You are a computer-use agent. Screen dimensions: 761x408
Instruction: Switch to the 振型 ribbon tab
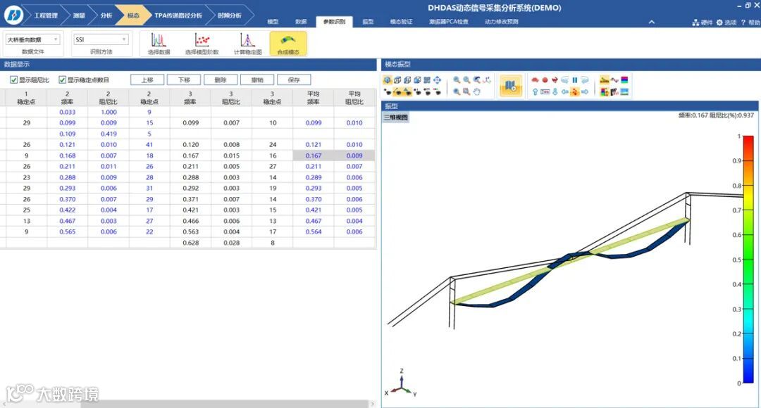click(368, 22)
